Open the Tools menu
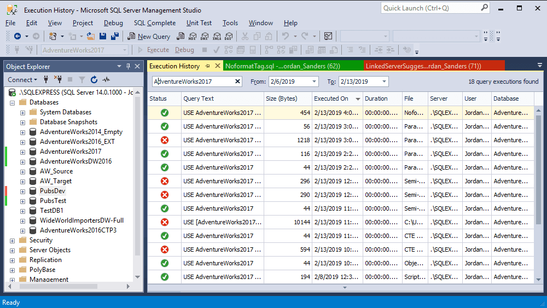Image resolution: width=547 pixels, height=308 pixels. point(230,23)
